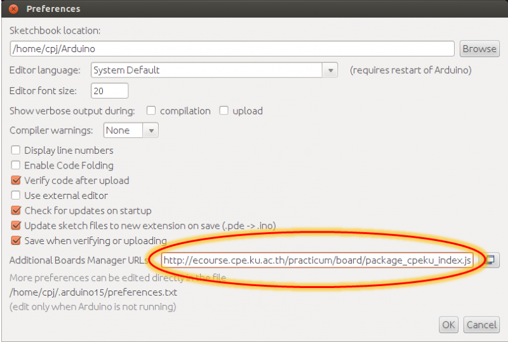This screenshot has width=508, height=342.
Task: Focus the Editor font size field
Action: click(109, 91)
